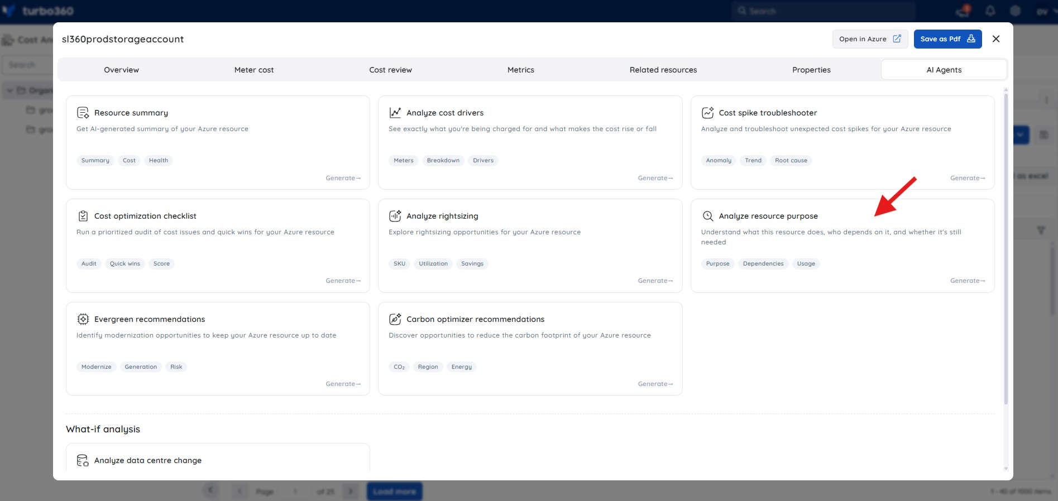Screen dimensions: 1058x501
Task: Click the Analyze cost drivers chart icon
Action: [395, 113]
